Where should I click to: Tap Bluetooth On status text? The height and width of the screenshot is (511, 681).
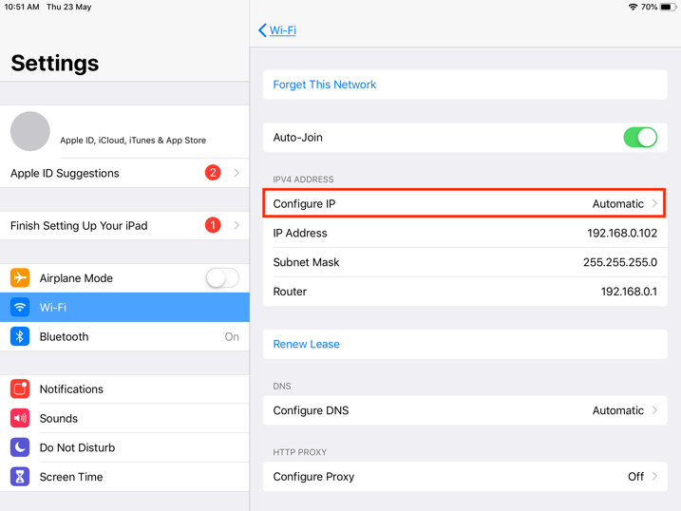(x=232, y=337)
